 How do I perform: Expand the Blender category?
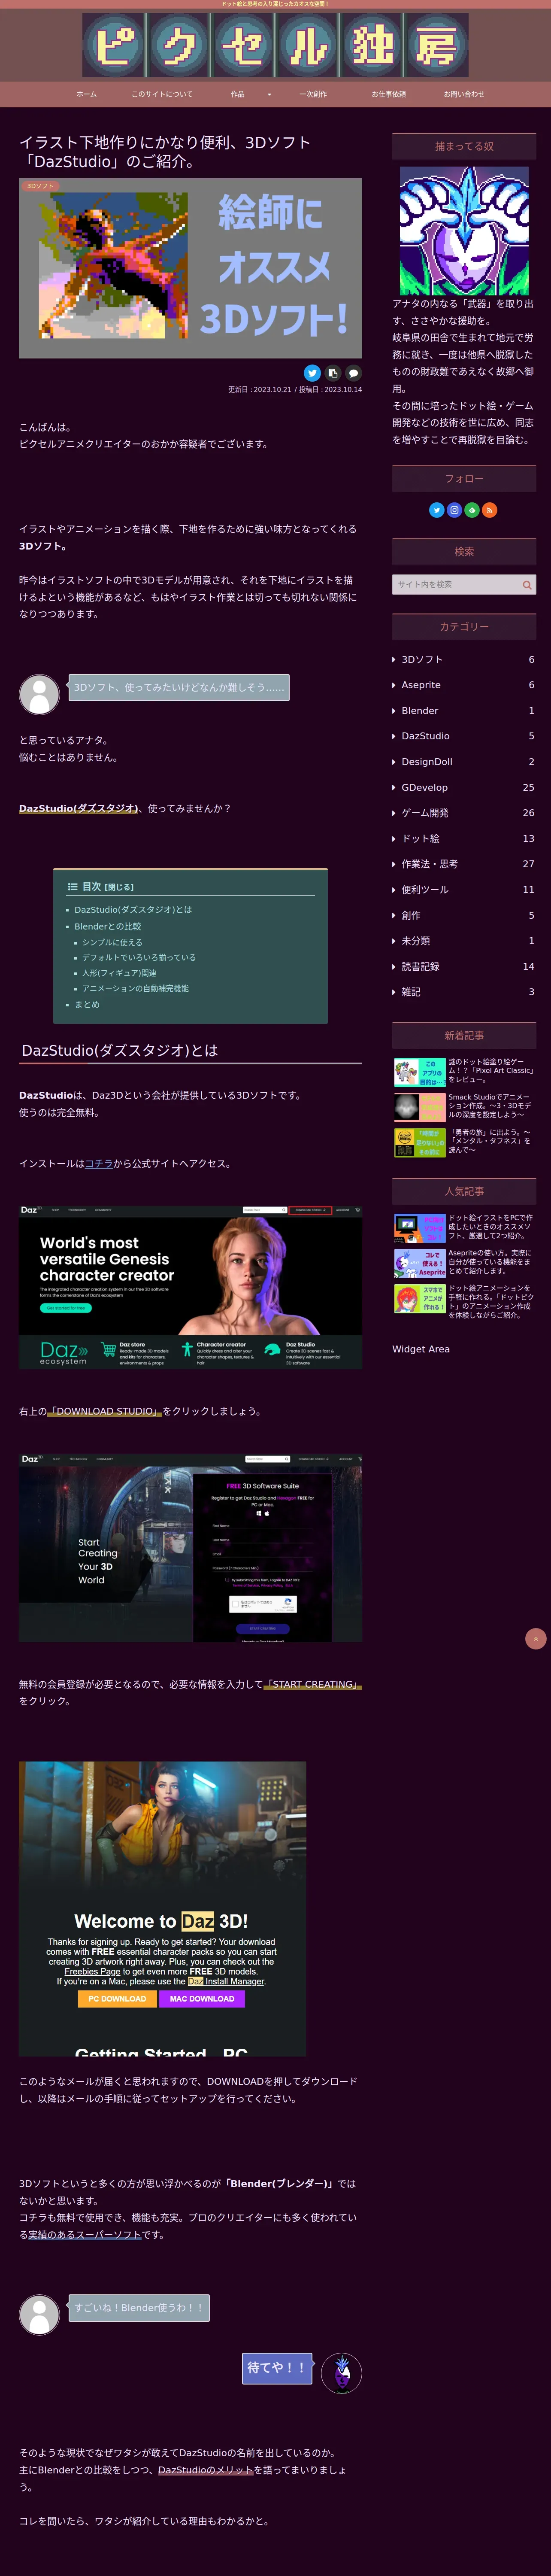(x=464, y=711)
